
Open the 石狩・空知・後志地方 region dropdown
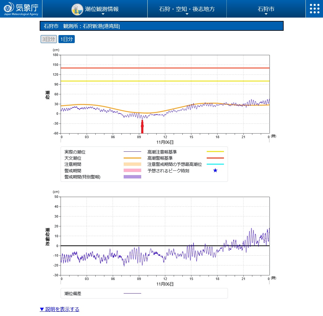[187, 9]
